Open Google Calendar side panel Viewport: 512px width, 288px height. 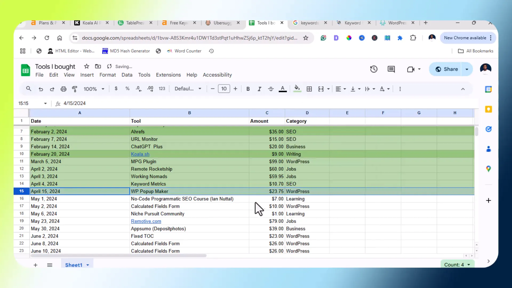coord(488,89)
